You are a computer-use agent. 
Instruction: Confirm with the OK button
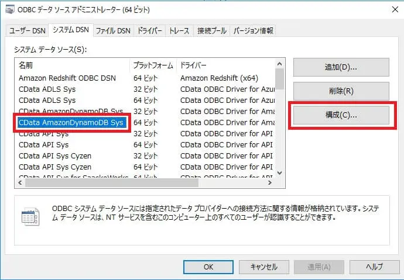point(208,267)
